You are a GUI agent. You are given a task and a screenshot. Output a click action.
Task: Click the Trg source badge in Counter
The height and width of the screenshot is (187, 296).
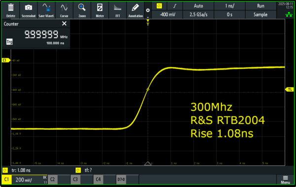tap(9, 41)
